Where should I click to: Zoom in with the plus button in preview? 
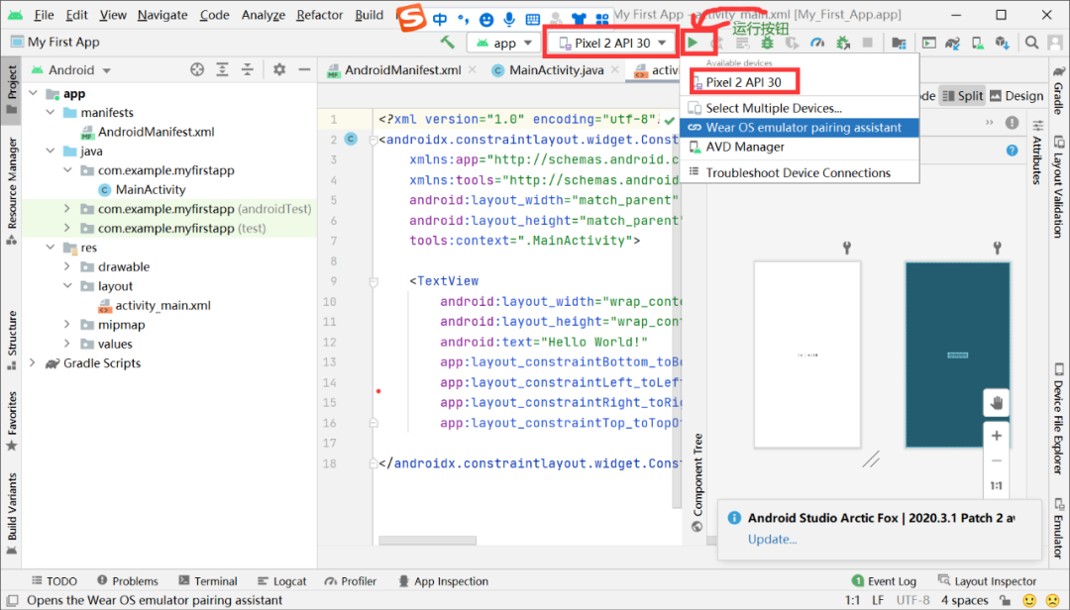pyautogui.click(x=997, y=436)
